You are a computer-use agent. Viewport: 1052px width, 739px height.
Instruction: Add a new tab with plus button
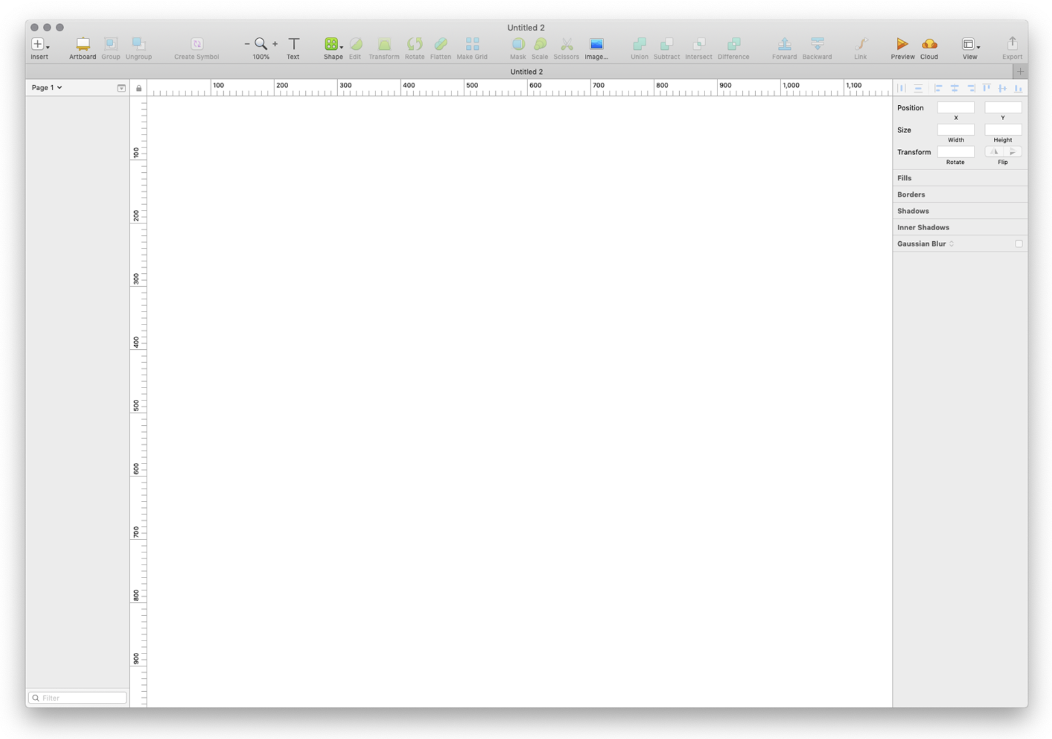click(x=1020, y=71)
